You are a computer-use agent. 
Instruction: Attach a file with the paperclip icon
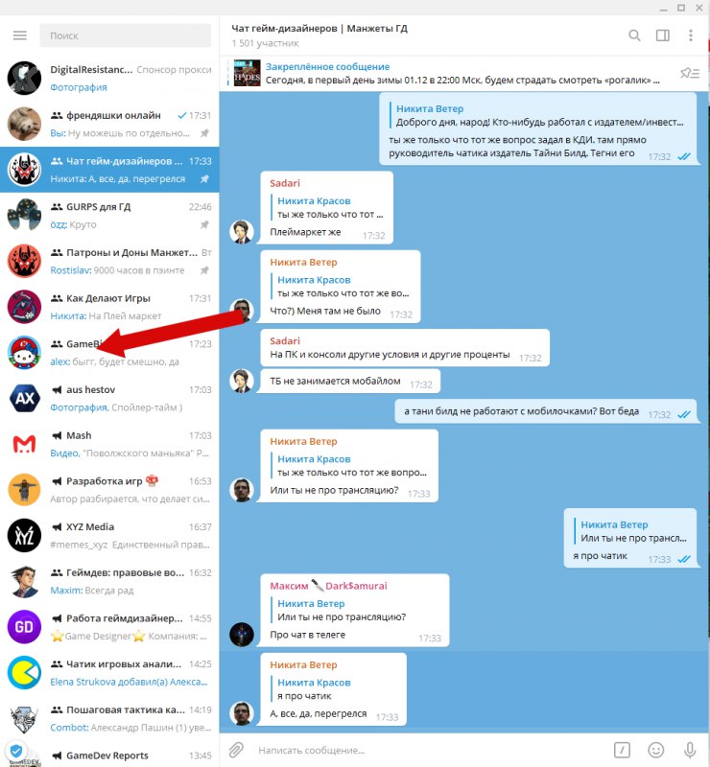coord(236,750)
